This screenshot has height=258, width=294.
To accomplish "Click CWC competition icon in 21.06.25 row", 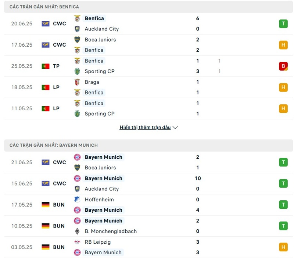I will 45,162.
